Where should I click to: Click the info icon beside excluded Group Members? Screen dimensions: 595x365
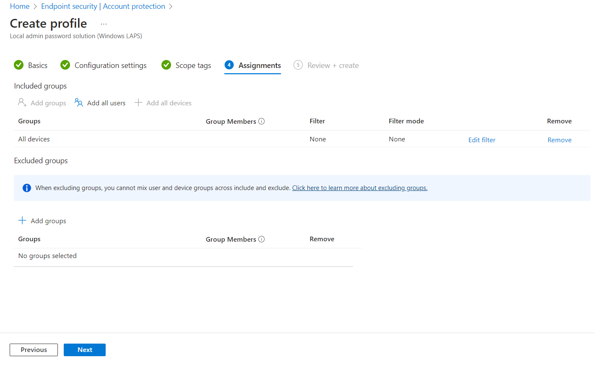pyautogui.click(x=261, y=239)
